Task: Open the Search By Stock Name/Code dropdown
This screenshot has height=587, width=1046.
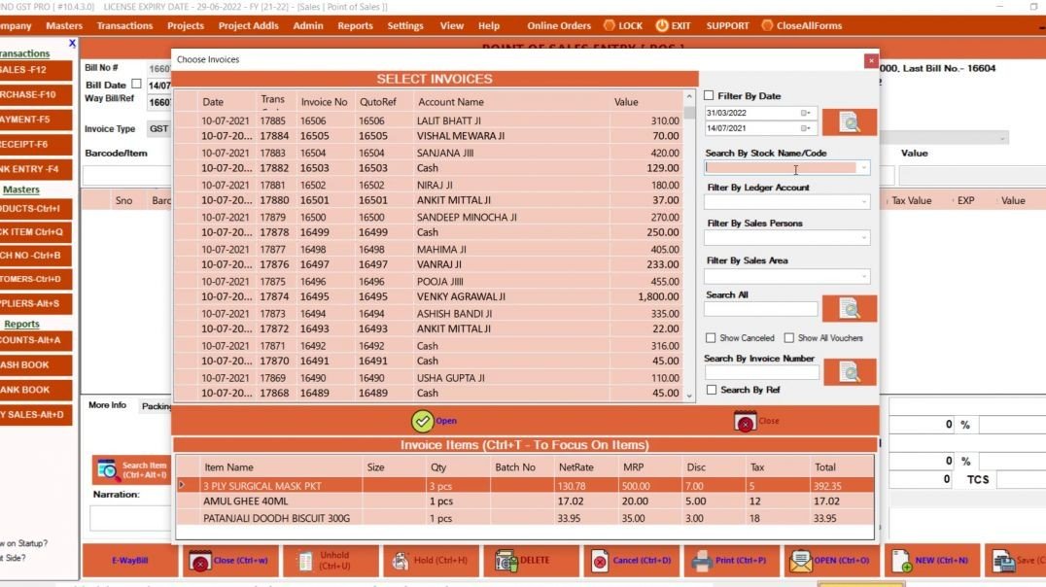Action: click(x=863, y=168)
